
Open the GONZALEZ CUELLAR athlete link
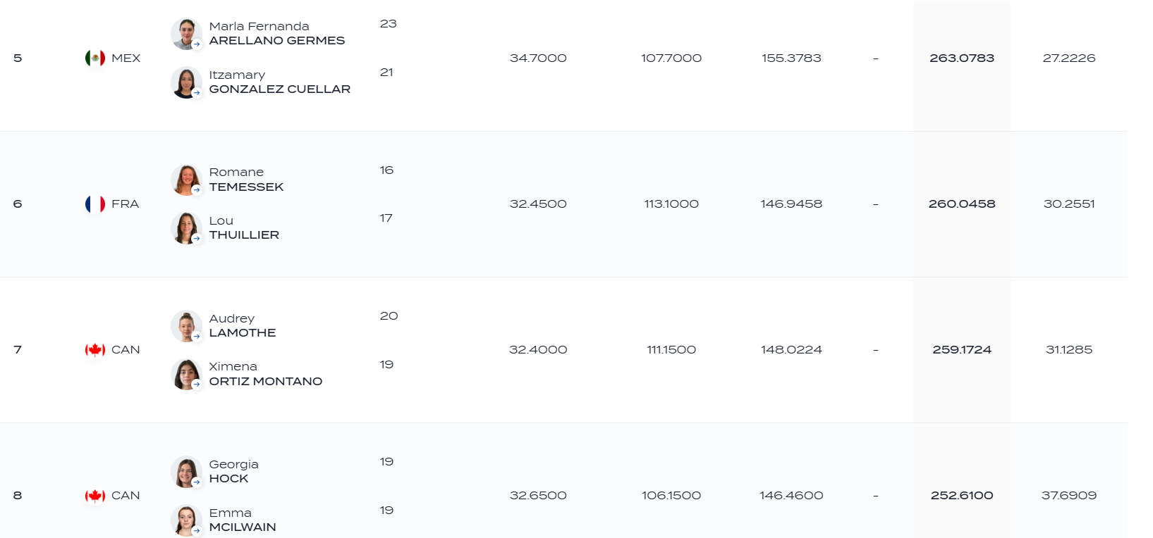pyautogui.click(x=280, y=89)
